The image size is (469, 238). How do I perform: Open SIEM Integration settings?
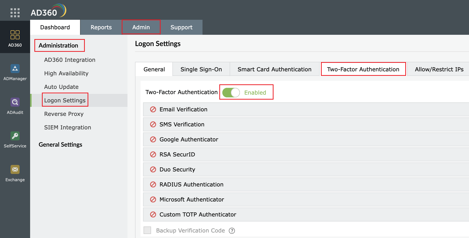67,127
